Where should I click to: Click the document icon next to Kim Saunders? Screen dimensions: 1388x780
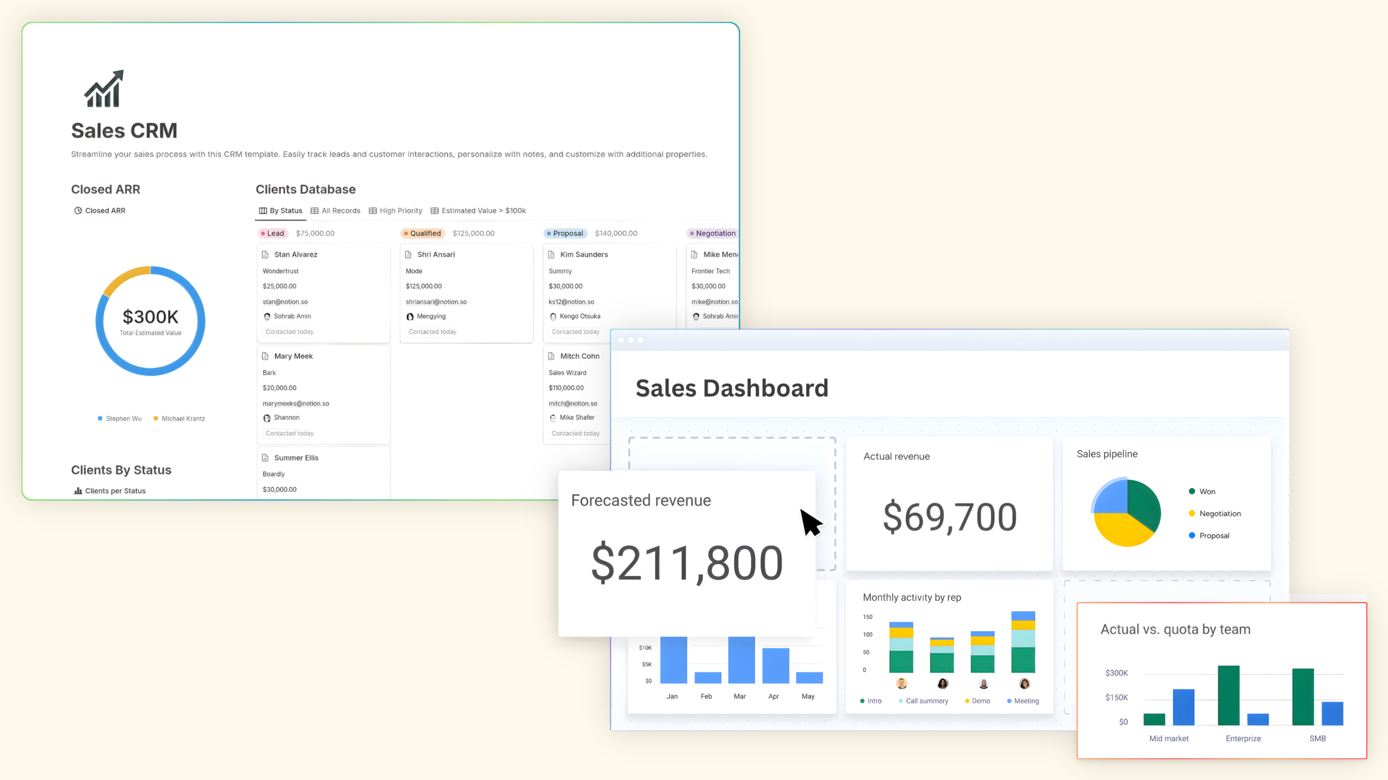pyautogui.click(x=551, y=255)
